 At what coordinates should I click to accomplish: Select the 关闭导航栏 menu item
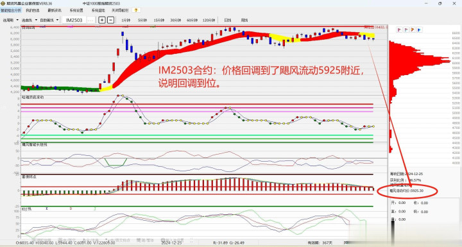120,10
